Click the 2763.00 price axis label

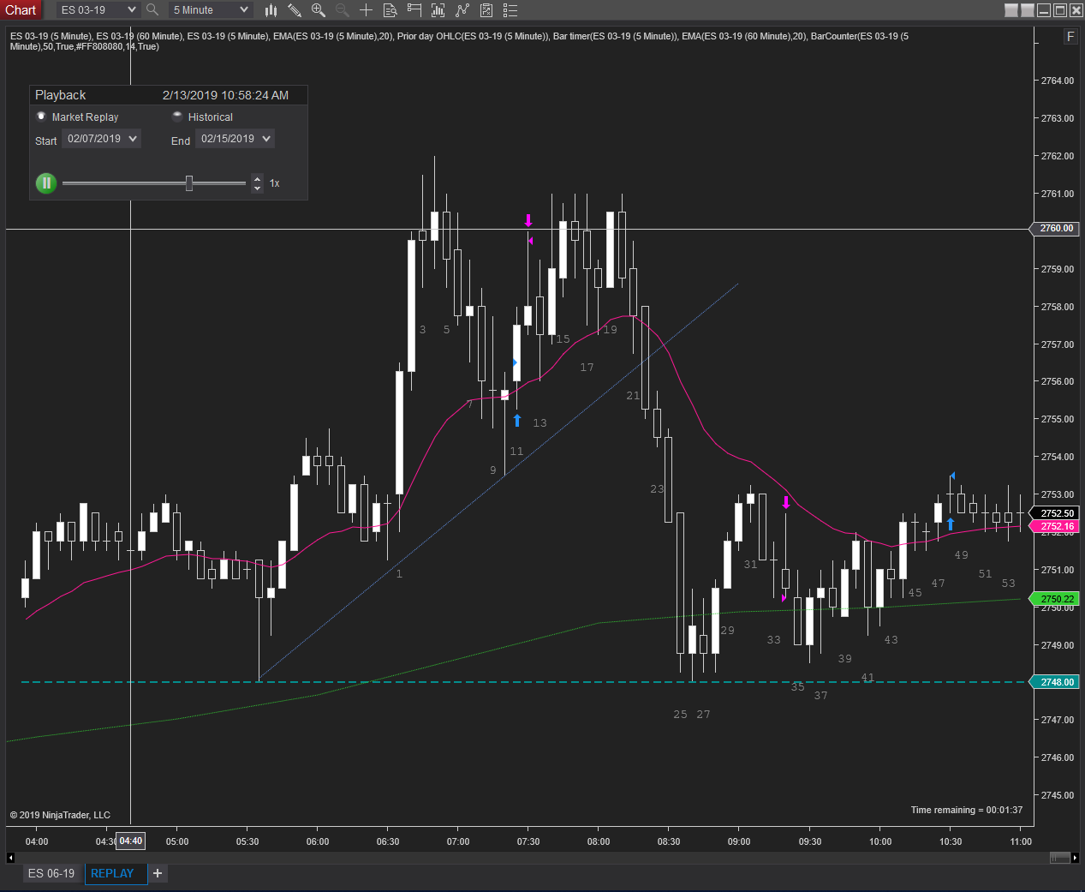click(1057, 118)
